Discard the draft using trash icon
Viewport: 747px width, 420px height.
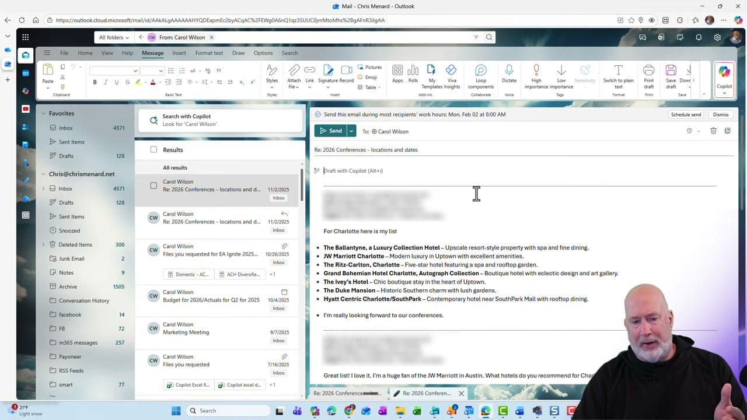tap(713, 131)
